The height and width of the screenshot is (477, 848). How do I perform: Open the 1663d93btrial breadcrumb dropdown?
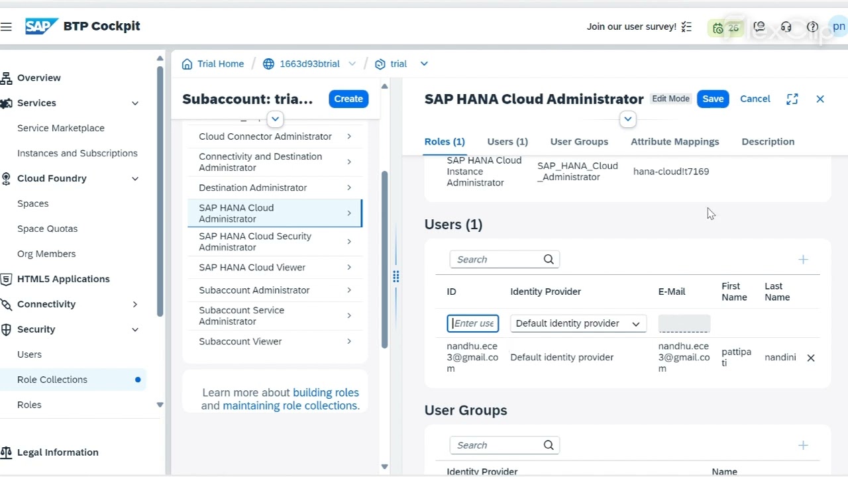click(x=352, y=64)
